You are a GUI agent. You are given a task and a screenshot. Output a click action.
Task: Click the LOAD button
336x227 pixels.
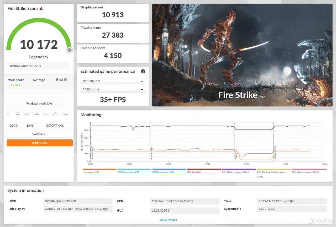click(14, 126)
